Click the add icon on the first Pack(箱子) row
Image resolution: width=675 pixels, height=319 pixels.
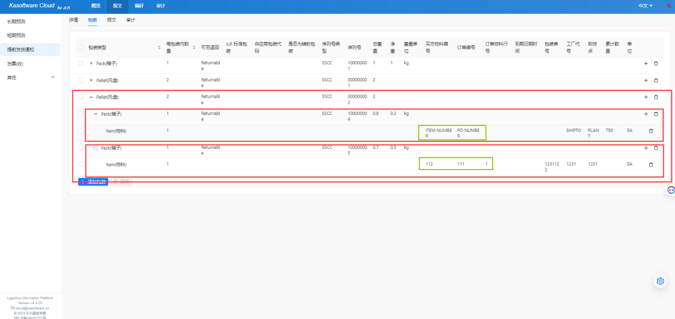coord(646,63)
